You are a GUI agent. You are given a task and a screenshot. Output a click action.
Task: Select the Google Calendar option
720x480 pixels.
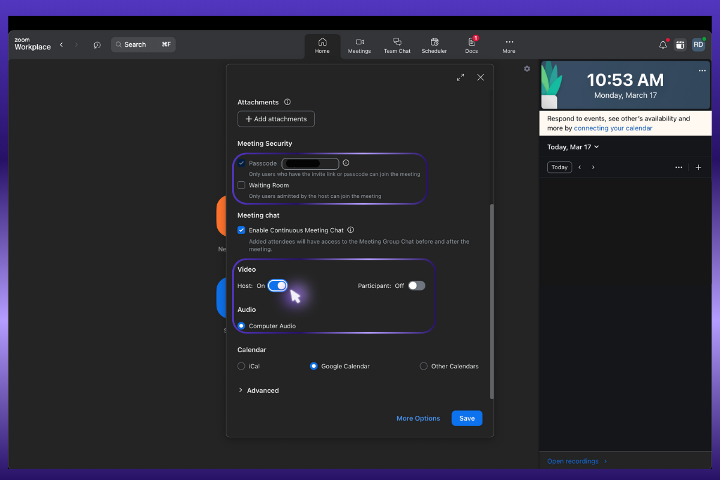pyautogui.click(x=313, y=366)
